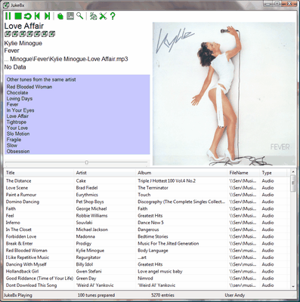The image size is (300, 302).
Task: Open settings via crossed tools icon
Action: click(x=103, y=16)
